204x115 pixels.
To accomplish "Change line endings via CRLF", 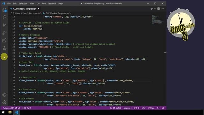I will (x=144, y=108).
